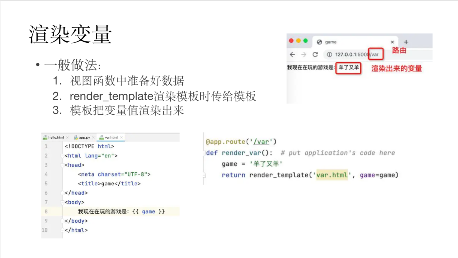Click the address bar showing 127.0.0.1:5000/var

coord(378,54)
